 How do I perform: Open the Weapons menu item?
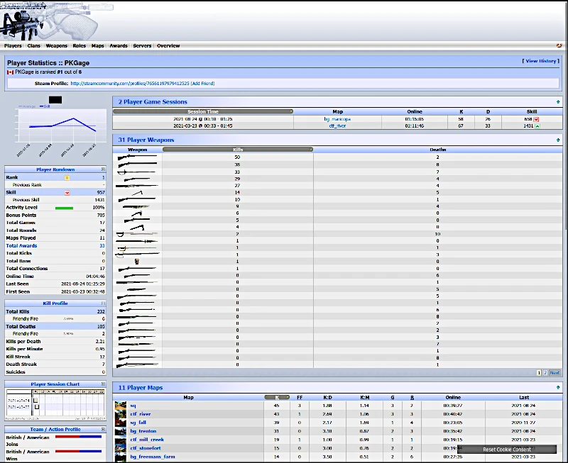tap(56, 46)
